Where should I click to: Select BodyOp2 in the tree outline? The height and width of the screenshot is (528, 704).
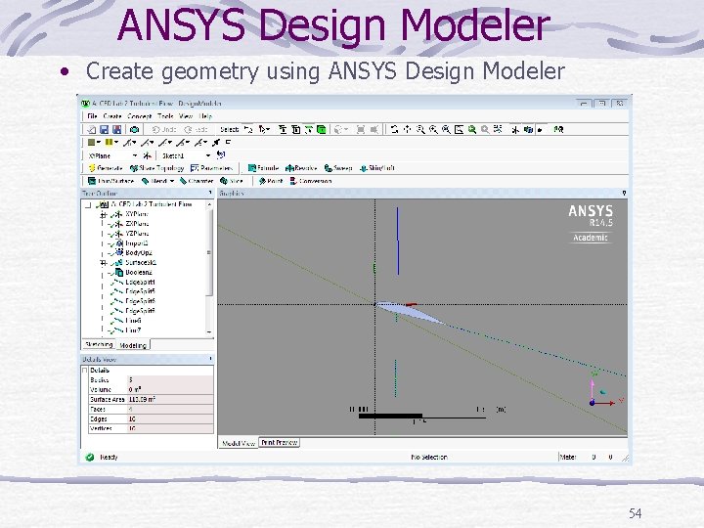[138, 253]
